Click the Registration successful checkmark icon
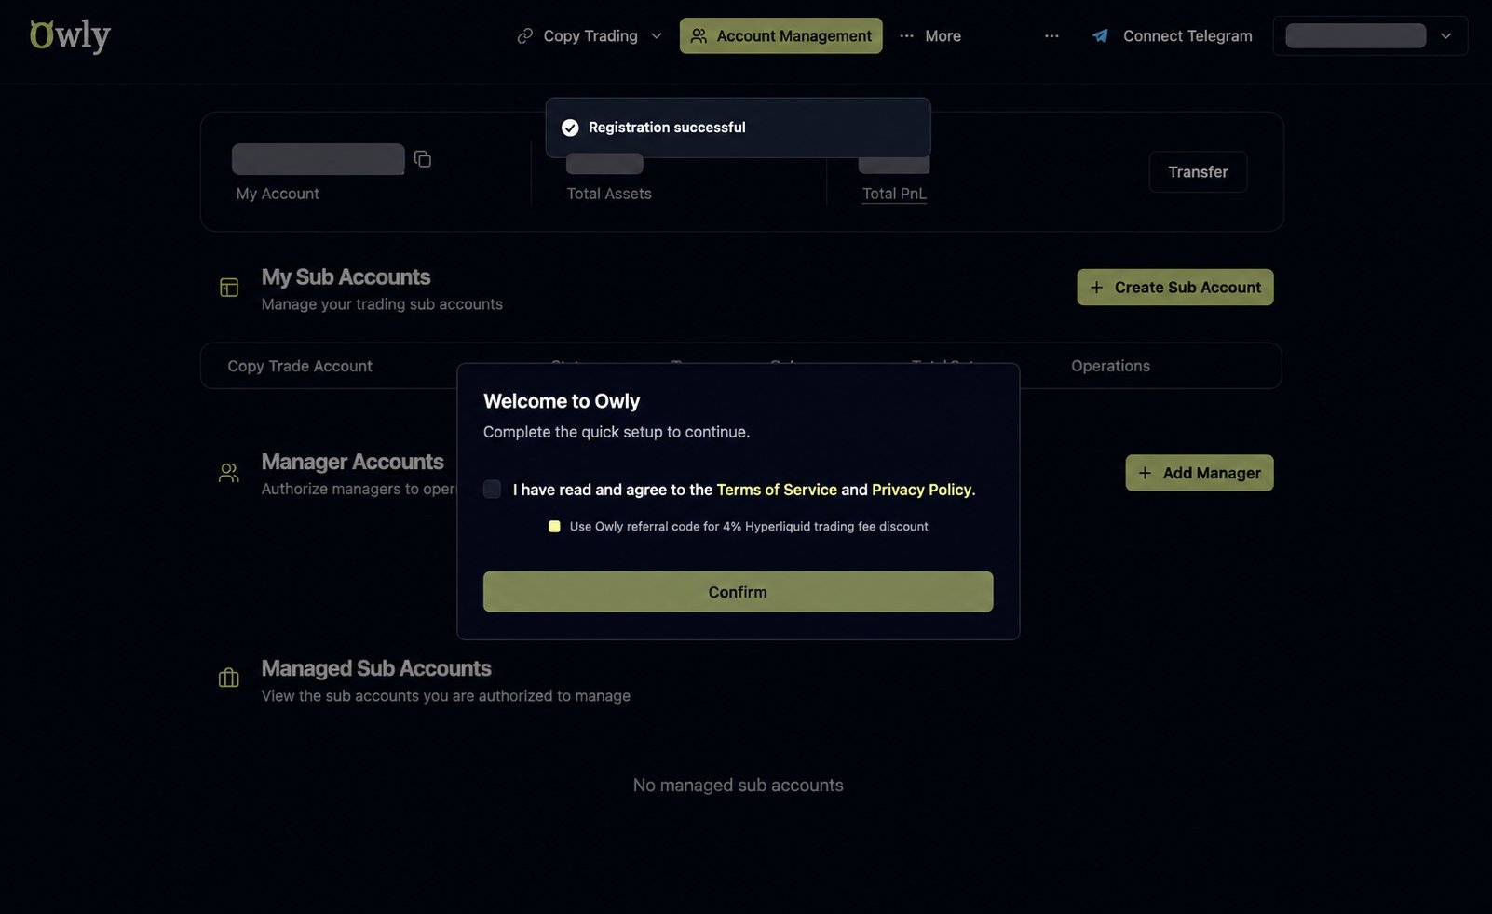 point(570,128)
